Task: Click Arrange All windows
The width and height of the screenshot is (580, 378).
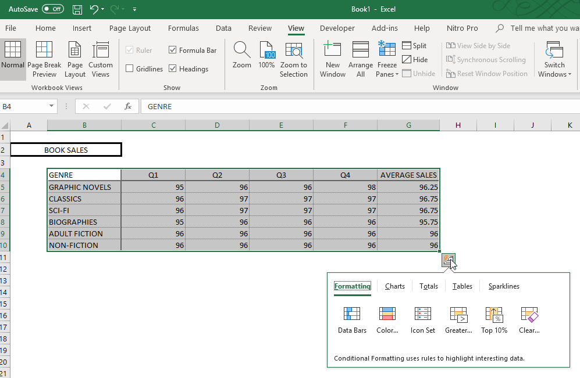Action: [x=361, y=59]
